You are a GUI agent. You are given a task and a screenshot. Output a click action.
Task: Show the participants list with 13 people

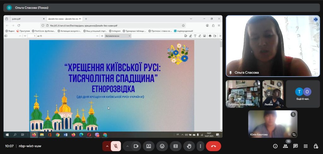click(285, 146)
